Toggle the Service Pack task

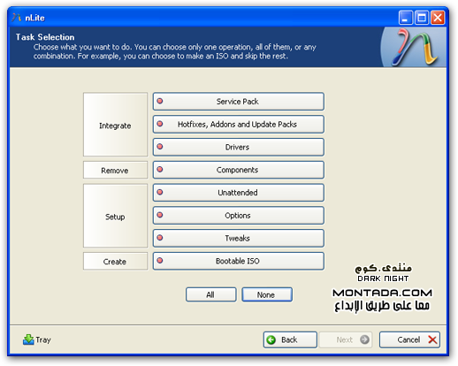coord(239,102)
